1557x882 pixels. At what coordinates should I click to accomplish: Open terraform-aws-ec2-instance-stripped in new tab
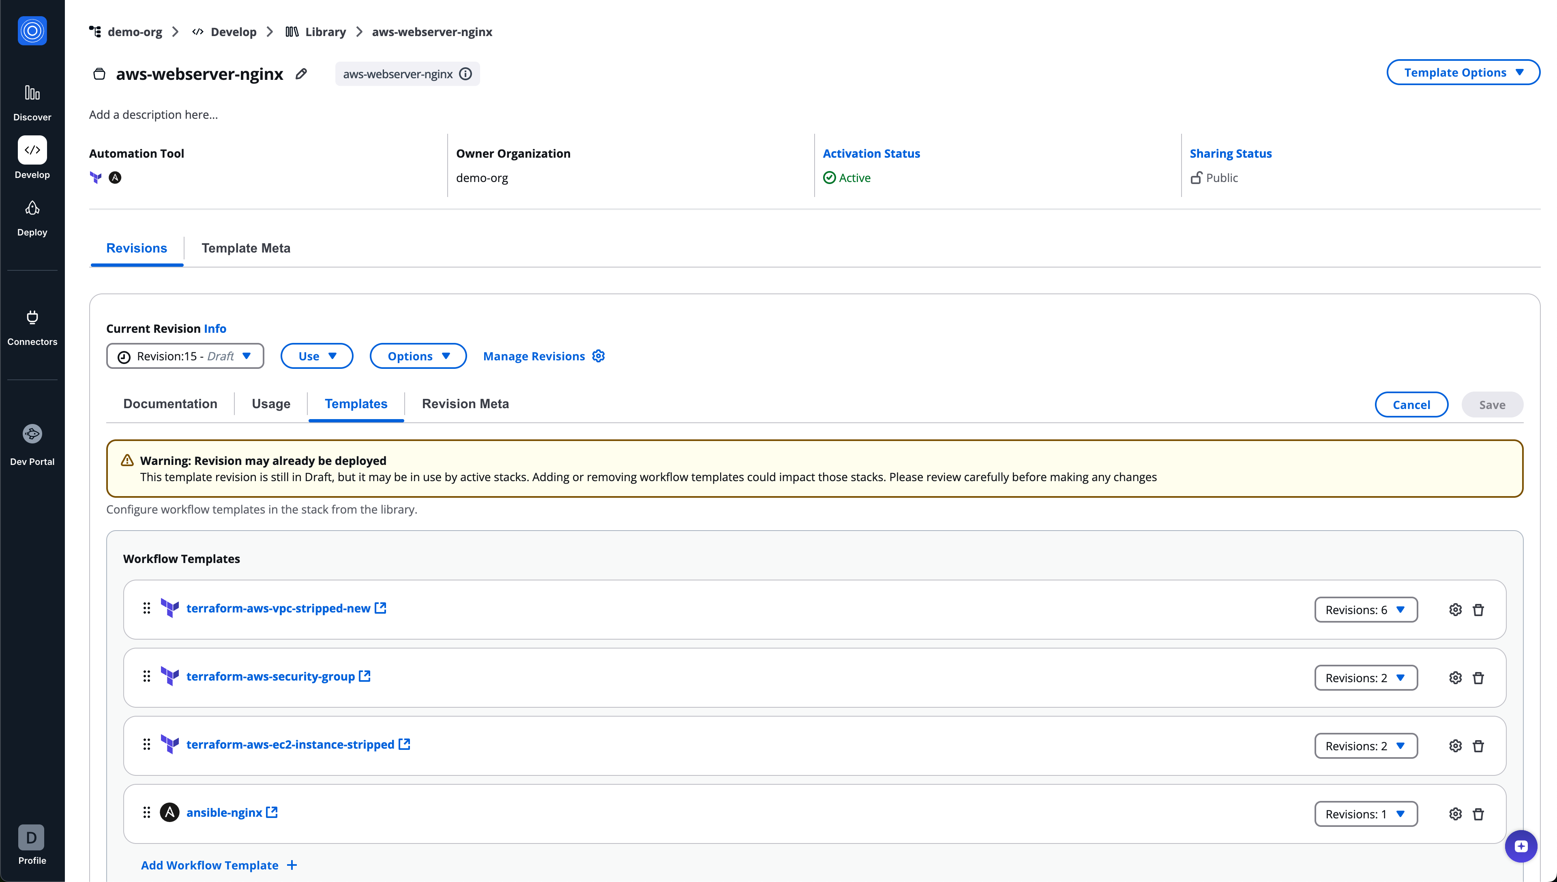coord(403,745)
